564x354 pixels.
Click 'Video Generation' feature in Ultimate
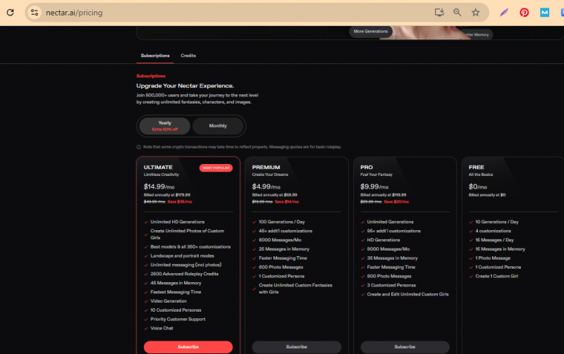168,301
